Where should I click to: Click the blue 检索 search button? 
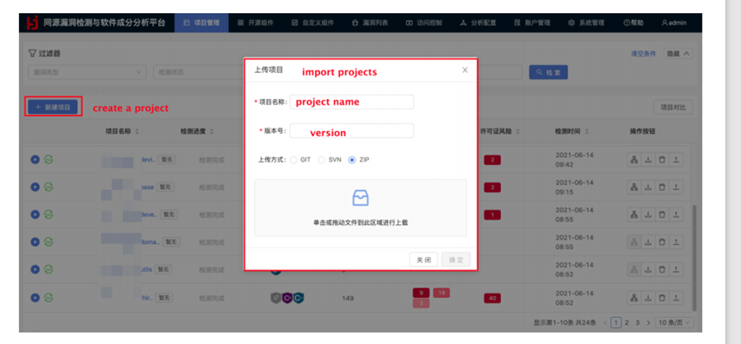point(548,73)
